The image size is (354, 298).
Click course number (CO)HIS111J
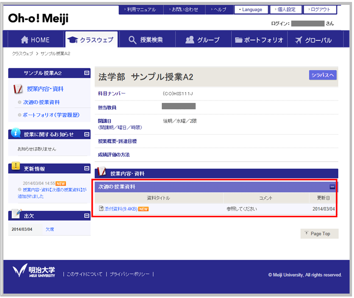(178, 94)
